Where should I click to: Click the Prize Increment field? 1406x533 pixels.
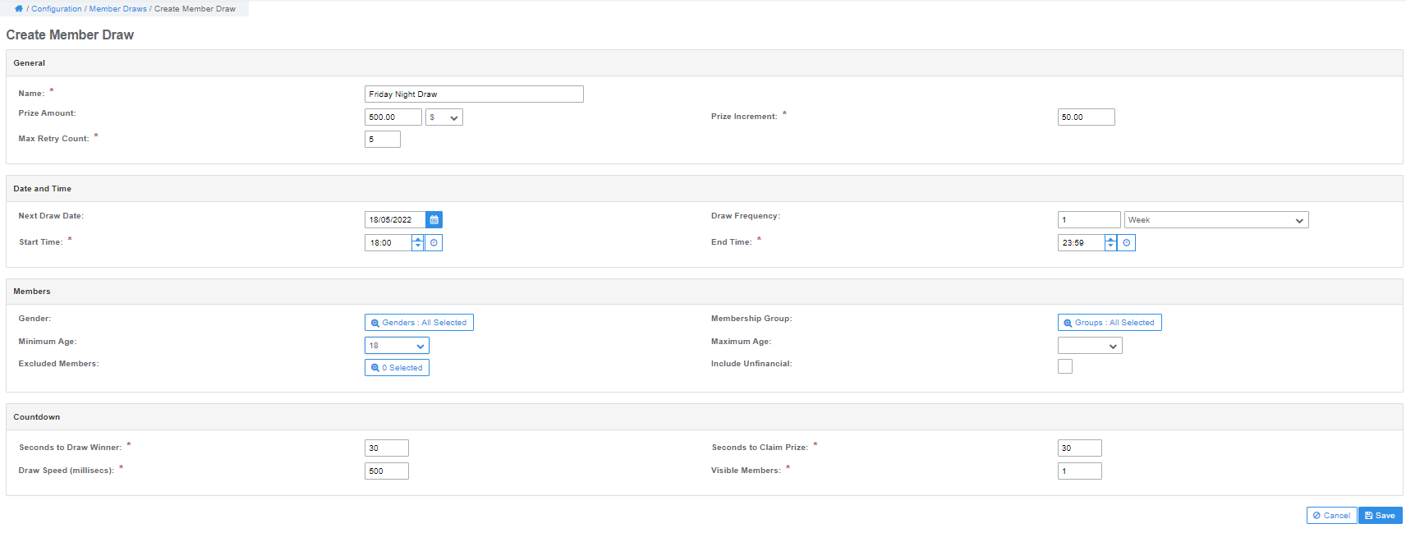point(1087,117)
